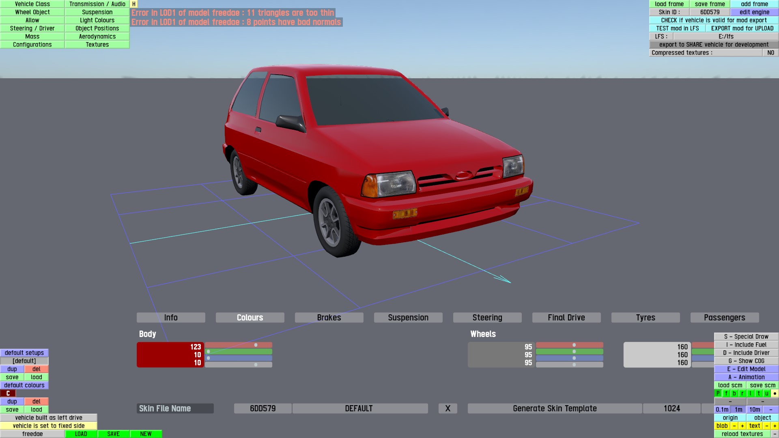Click the 6DD579 skin file name field
This screenshot has width=779, height=438.
click(263, 408)
